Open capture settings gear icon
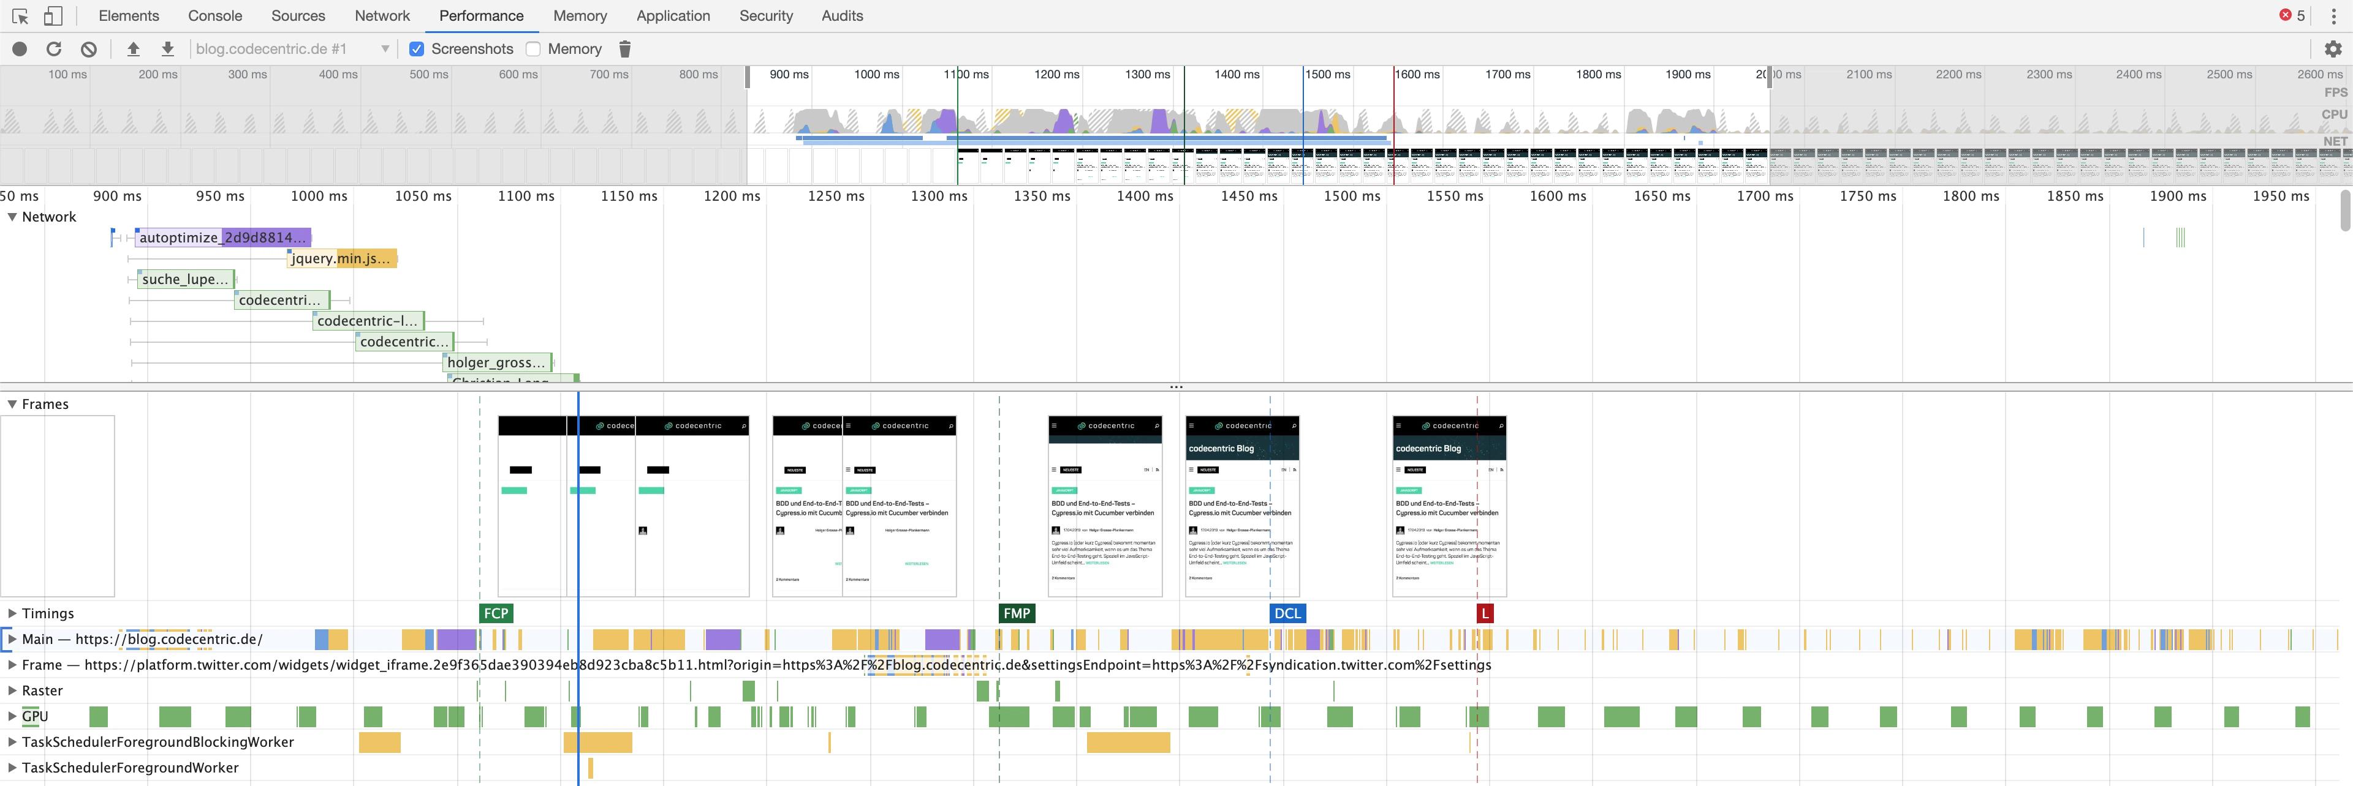Viewport: 2353px width, 786px height. tap(2332, 50)
